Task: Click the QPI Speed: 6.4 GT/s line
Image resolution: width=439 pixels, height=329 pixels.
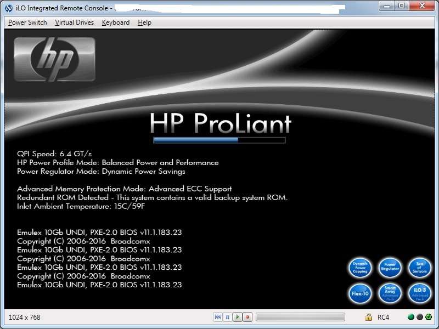Action: 54,154
